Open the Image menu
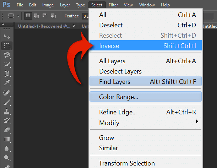The height and width of the screenshot is (168, 217). pos(48,5)
